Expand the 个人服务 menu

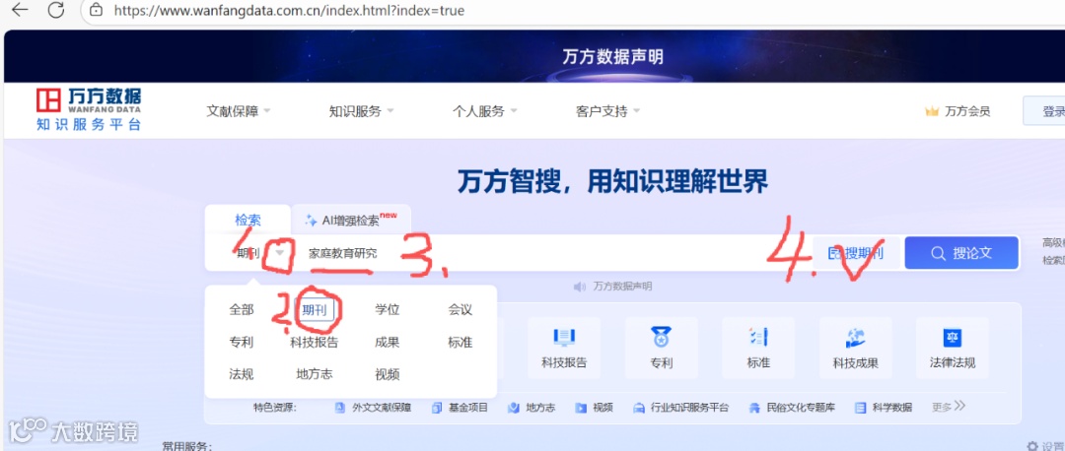pos(485,111)
